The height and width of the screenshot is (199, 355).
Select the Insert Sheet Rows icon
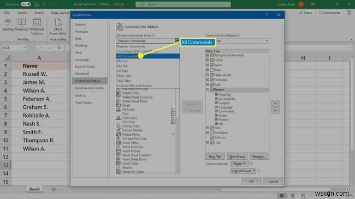(119, 159)
